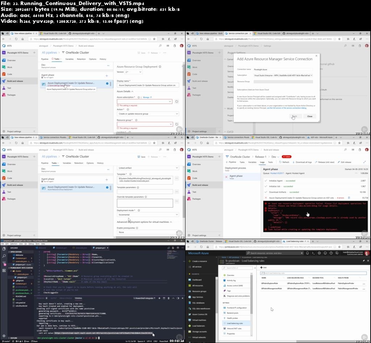The width and height of the screenshot is (371, 343).
Task: Expand Release-1 logs to full screen
Action: click(x=364, y=162)
